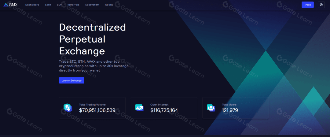Go to the Earn page

pos(48,5)
